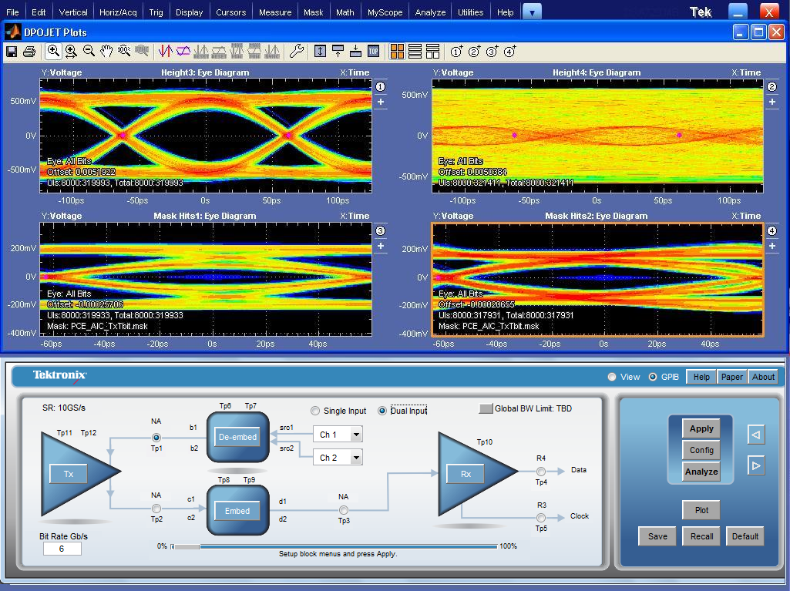Image resolution: width=790 pixels, height=591 pixels.
Task: Open the Ch 1 source dropdown
Action: 355,435
